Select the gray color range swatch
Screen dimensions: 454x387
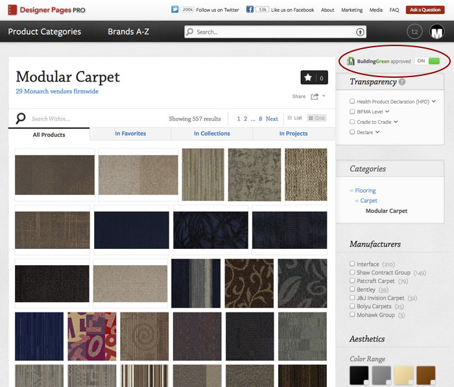[x=381, y=375]
